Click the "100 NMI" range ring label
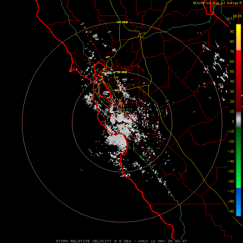The width and height of the screenshot is (243, 243). click(122, 22)
